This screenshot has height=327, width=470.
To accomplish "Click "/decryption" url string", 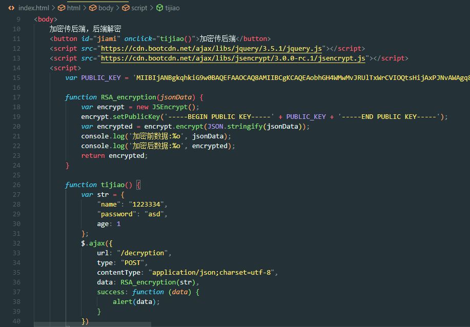I will pos(142,253).
